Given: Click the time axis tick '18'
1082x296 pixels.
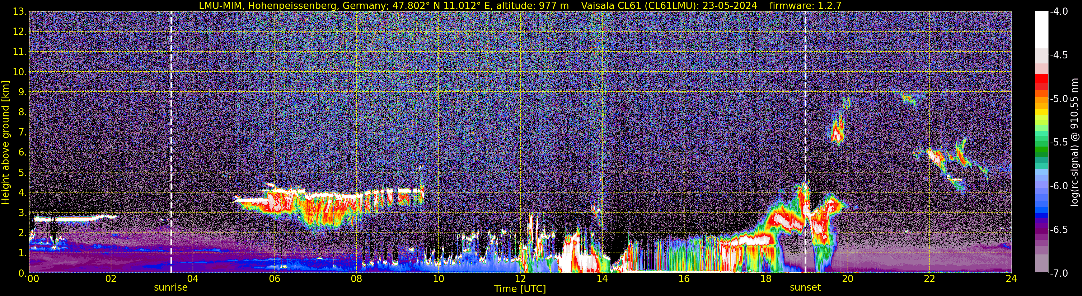Looking at the screenshot, I should 766,279.
